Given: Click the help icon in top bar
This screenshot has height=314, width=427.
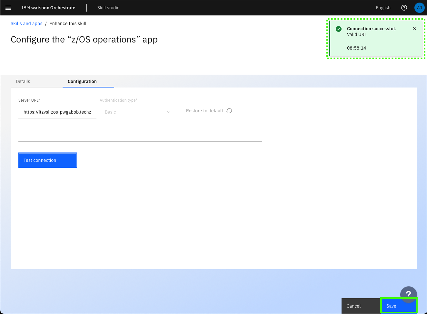Looking at the screenshot, I should point(404,8).
